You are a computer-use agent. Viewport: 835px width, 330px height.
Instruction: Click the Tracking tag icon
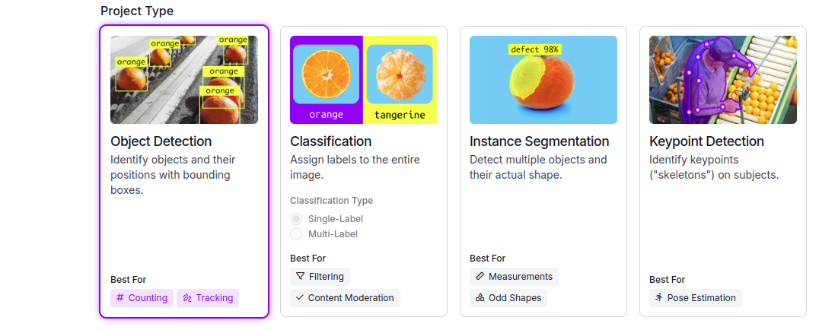coord(186,298)
